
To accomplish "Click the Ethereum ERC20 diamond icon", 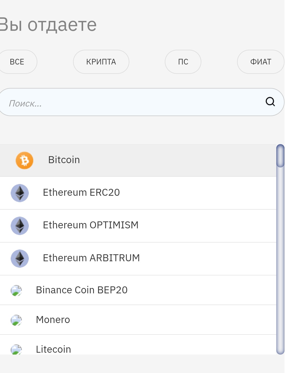I will point(20,193).
